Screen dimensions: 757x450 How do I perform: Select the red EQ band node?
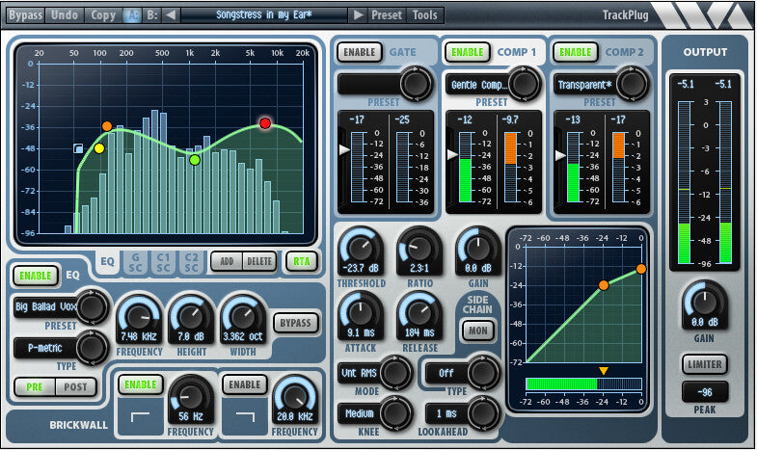tap(265, 123)
